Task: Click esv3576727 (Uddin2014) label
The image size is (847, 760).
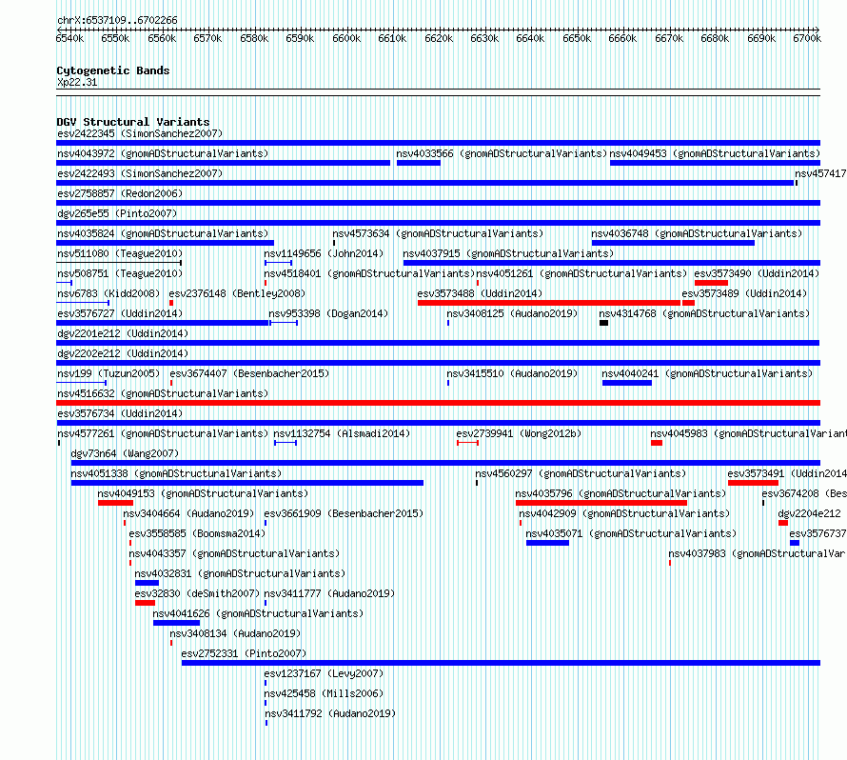Action: (x=120, y=313)
